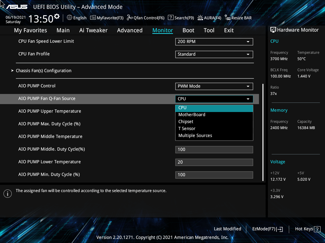The height and width of the screenshot is (243, 325).
Task: Open the AIO PUMP Control dropdown
Action: pos(214,86)
